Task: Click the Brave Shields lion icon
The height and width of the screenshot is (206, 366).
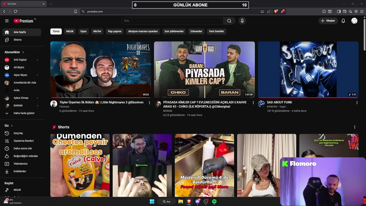Action: click(x=276, y=11)
